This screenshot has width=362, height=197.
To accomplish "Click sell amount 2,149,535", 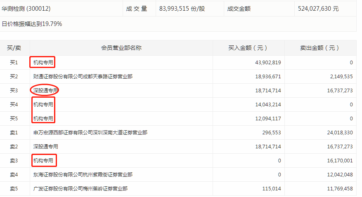I will pos(341,77).
